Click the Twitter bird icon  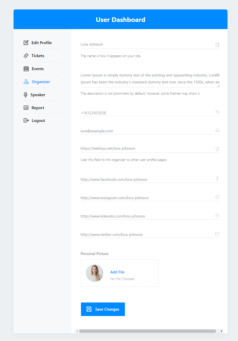(x=217, y=234)
